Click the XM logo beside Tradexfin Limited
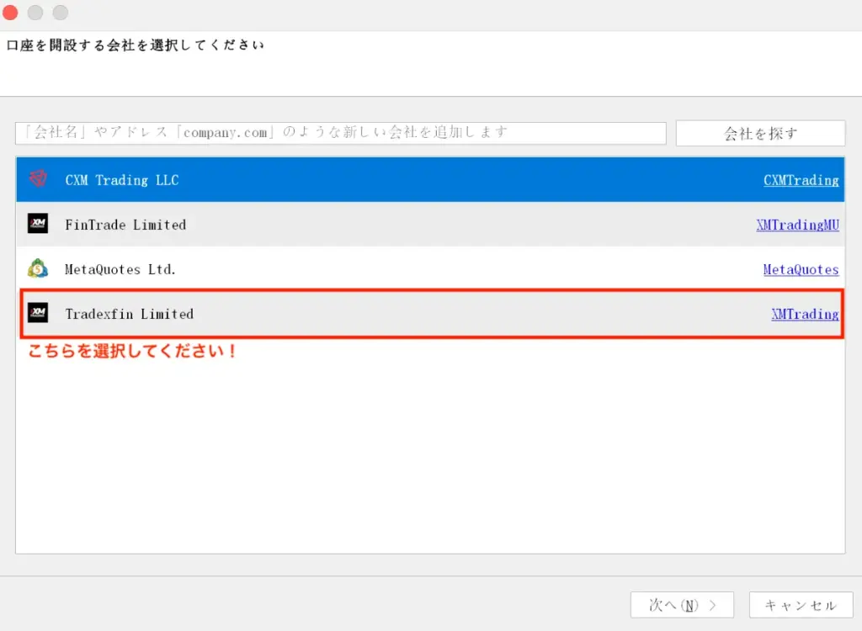 point(37,314)
